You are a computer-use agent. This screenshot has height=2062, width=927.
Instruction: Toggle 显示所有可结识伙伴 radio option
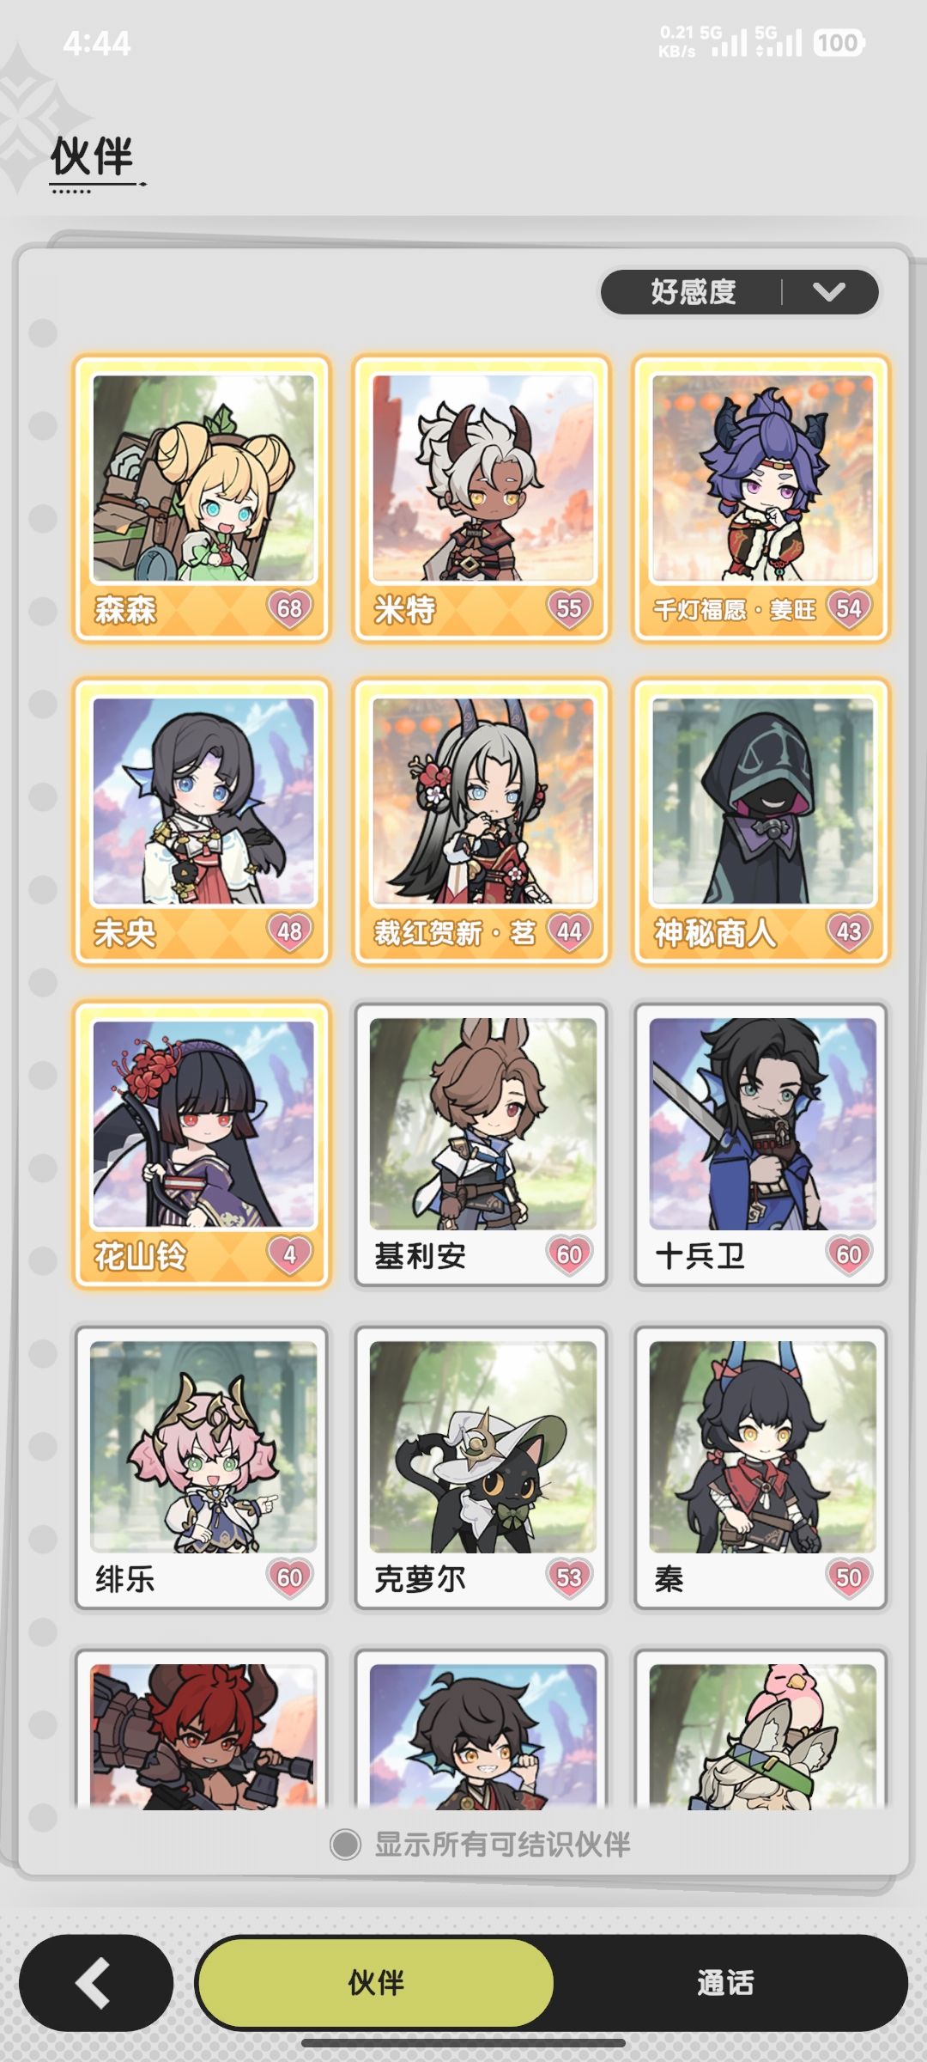(x=481, y=1844)
